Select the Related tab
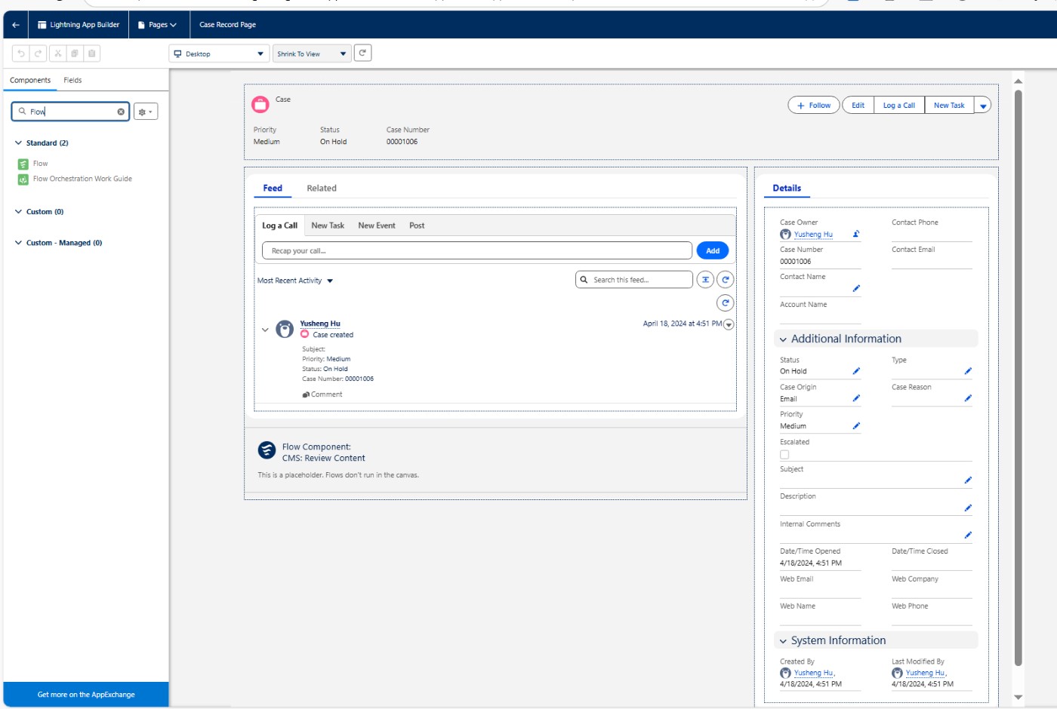Viewport: 1057px width, 709px height. click(322, 189)
